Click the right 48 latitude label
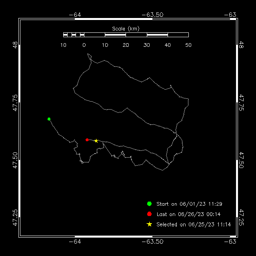The width and height of the screenshot is (256, 256). (241, 45)
